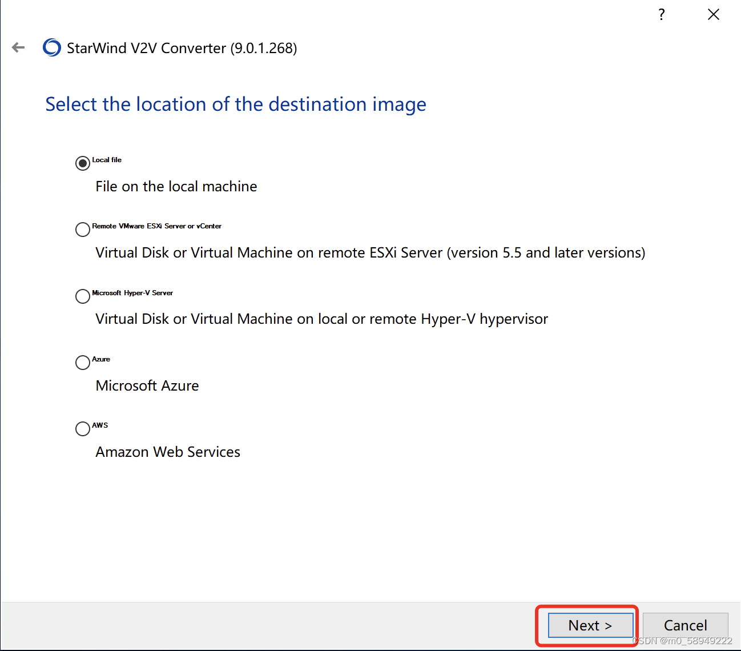Click the remote ESXi Server description text
This screenshot has width=741, height=651.
pos(370,253)
